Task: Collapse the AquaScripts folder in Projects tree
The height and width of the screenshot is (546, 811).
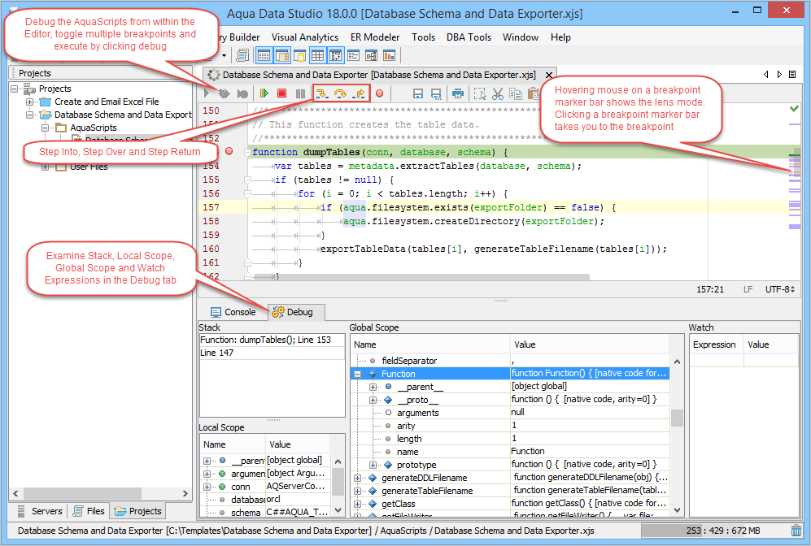Action: 46,128
